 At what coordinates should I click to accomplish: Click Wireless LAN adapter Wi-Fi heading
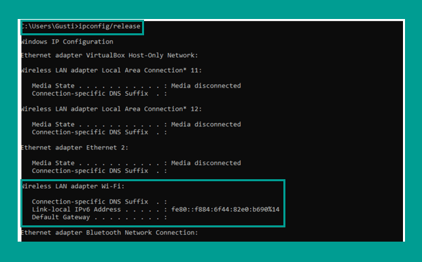tap(73, 186)
